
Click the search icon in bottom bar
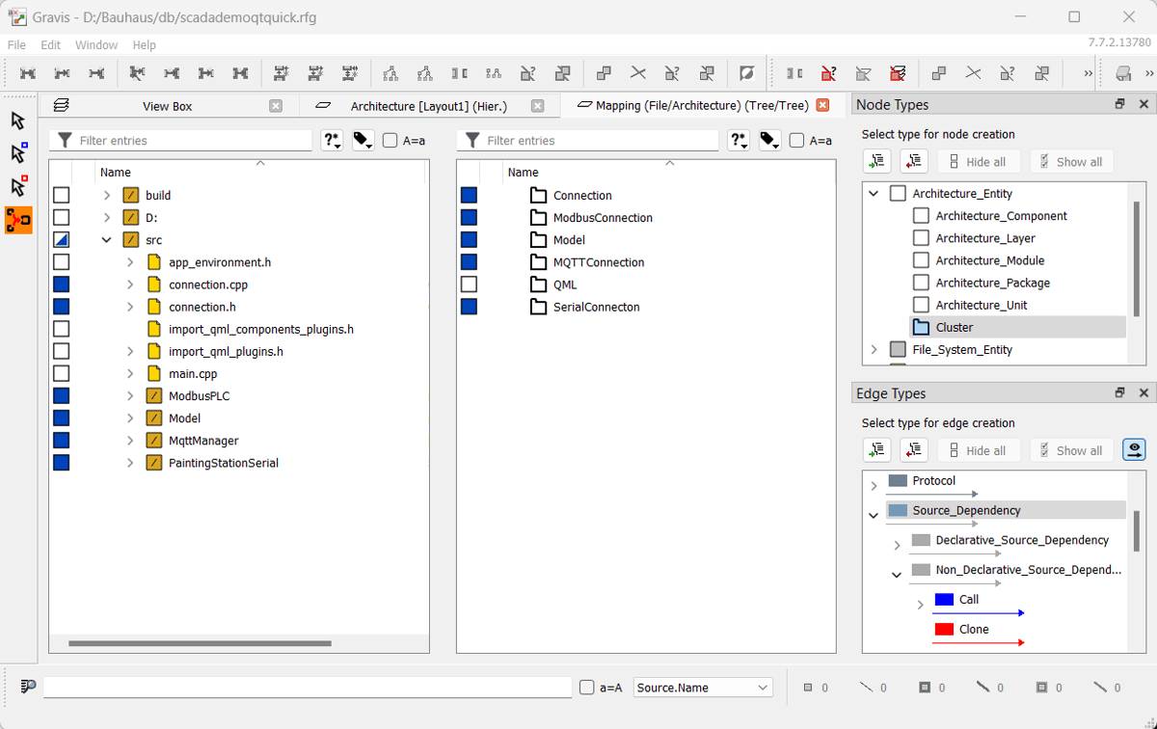click(x=28, y=687)
